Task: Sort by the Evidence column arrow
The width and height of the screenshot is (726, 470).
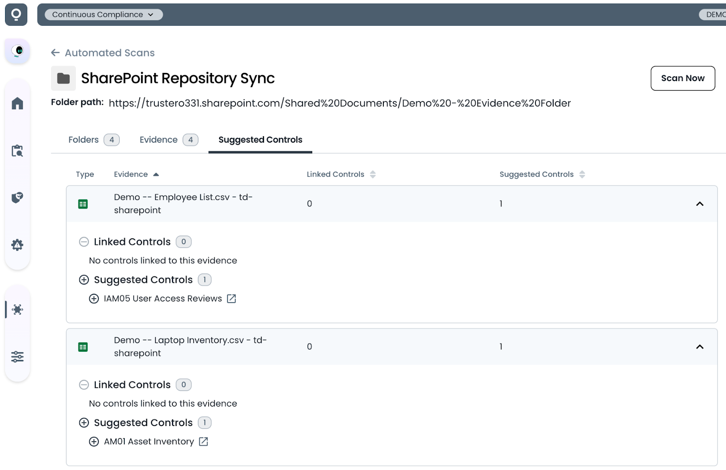Action: tap(156, 174)
